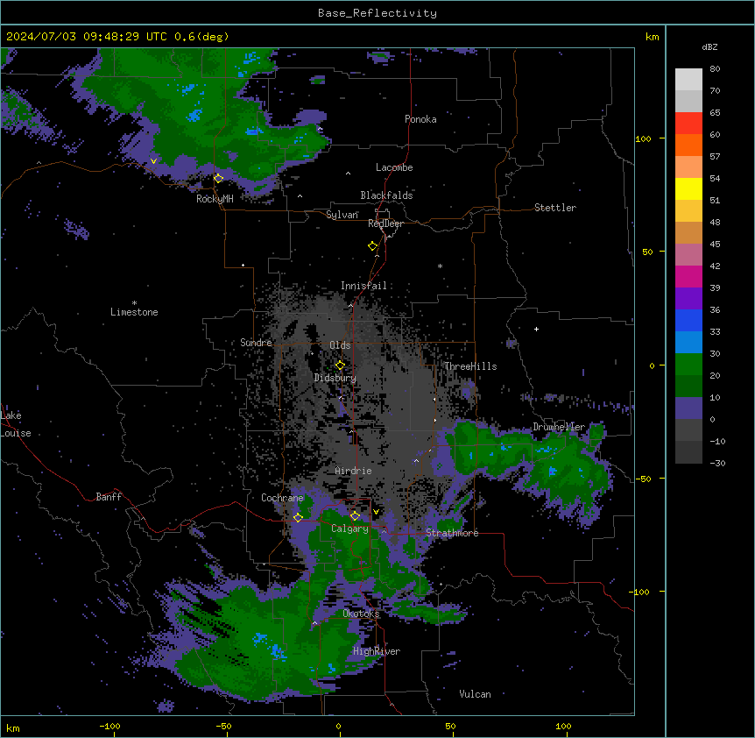
Task: Click the -50 tick on the bottom axis
Action: (x=223, y=726)
